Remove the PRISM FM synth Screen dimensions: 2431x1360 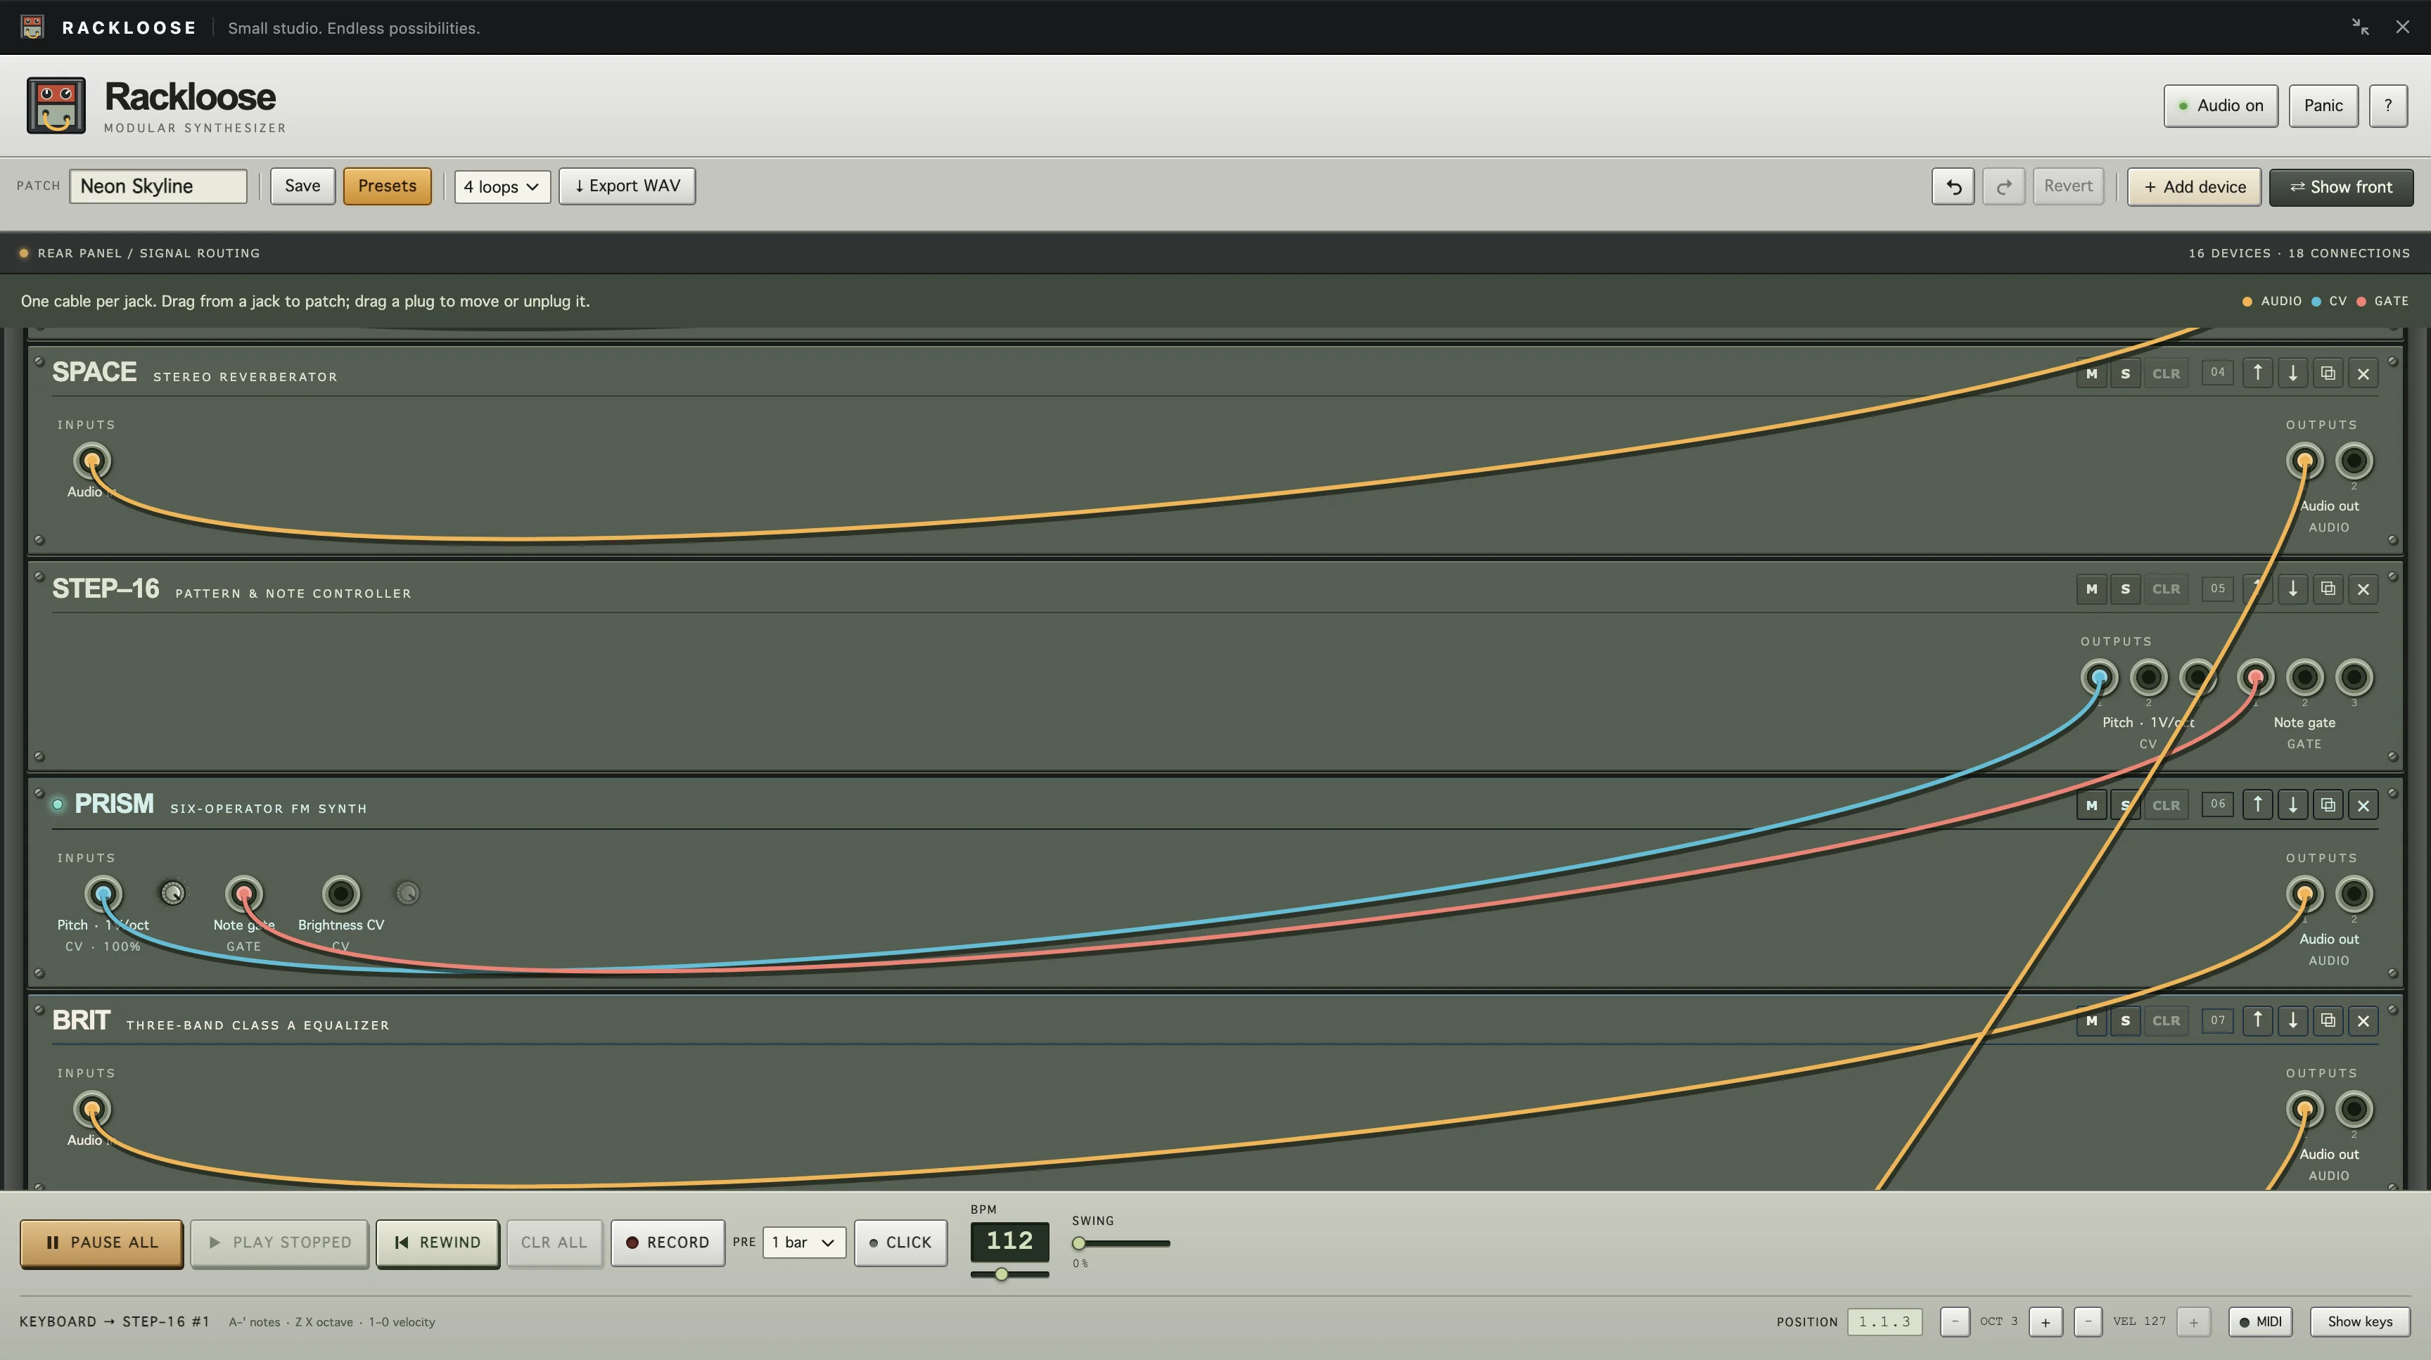(x=2363, y=805)
